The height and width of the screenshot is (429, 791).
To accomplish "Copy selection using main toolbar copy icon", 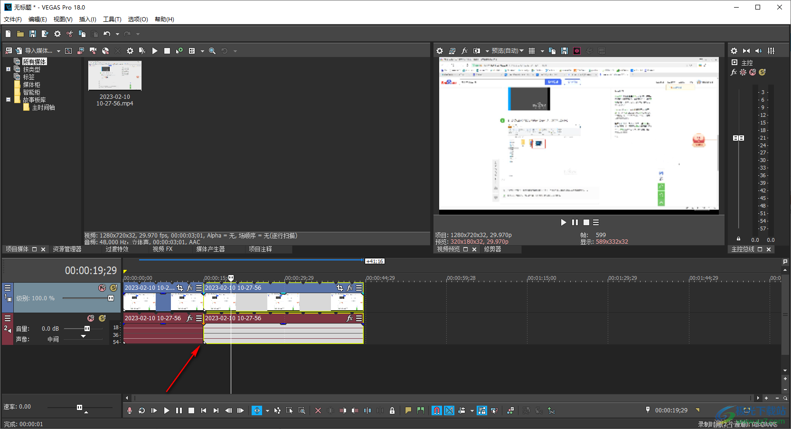I will tap(82, 34).
